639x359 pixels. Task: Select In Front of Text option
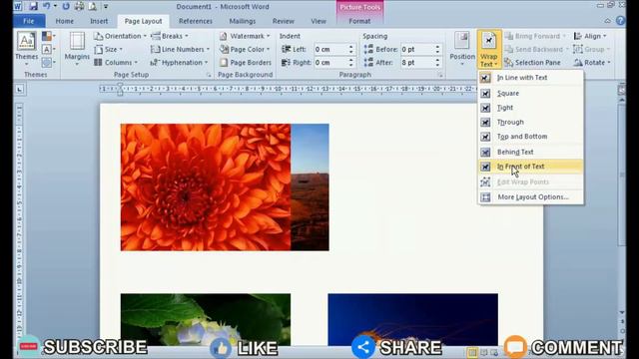(530, 167)
